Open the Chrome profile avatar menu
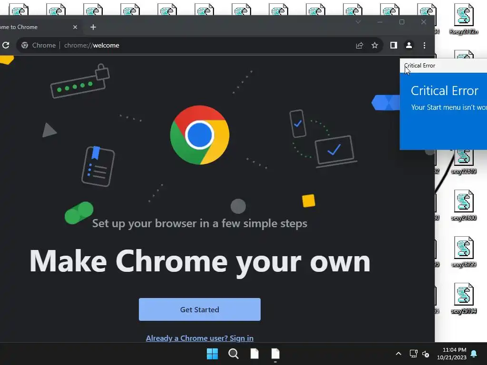The width and height of the screenshot is (487, 365). [409, 45]
